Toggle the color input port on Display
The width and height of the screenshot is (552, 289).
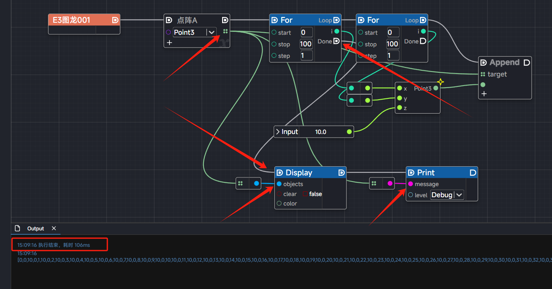point(279,203)
